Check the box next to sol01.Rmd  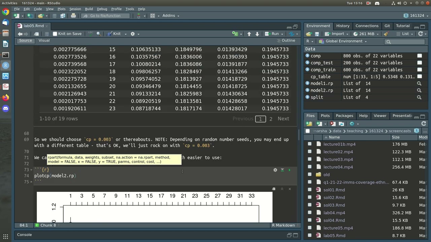click(x=310, y=190)
